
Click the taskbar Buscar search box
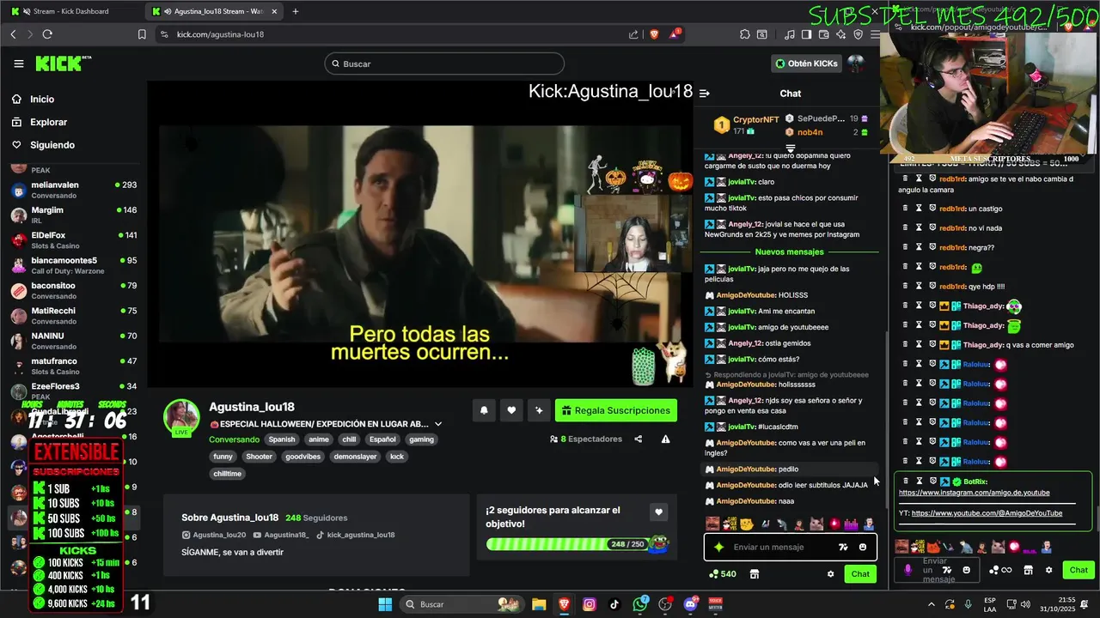click(462, 604)
